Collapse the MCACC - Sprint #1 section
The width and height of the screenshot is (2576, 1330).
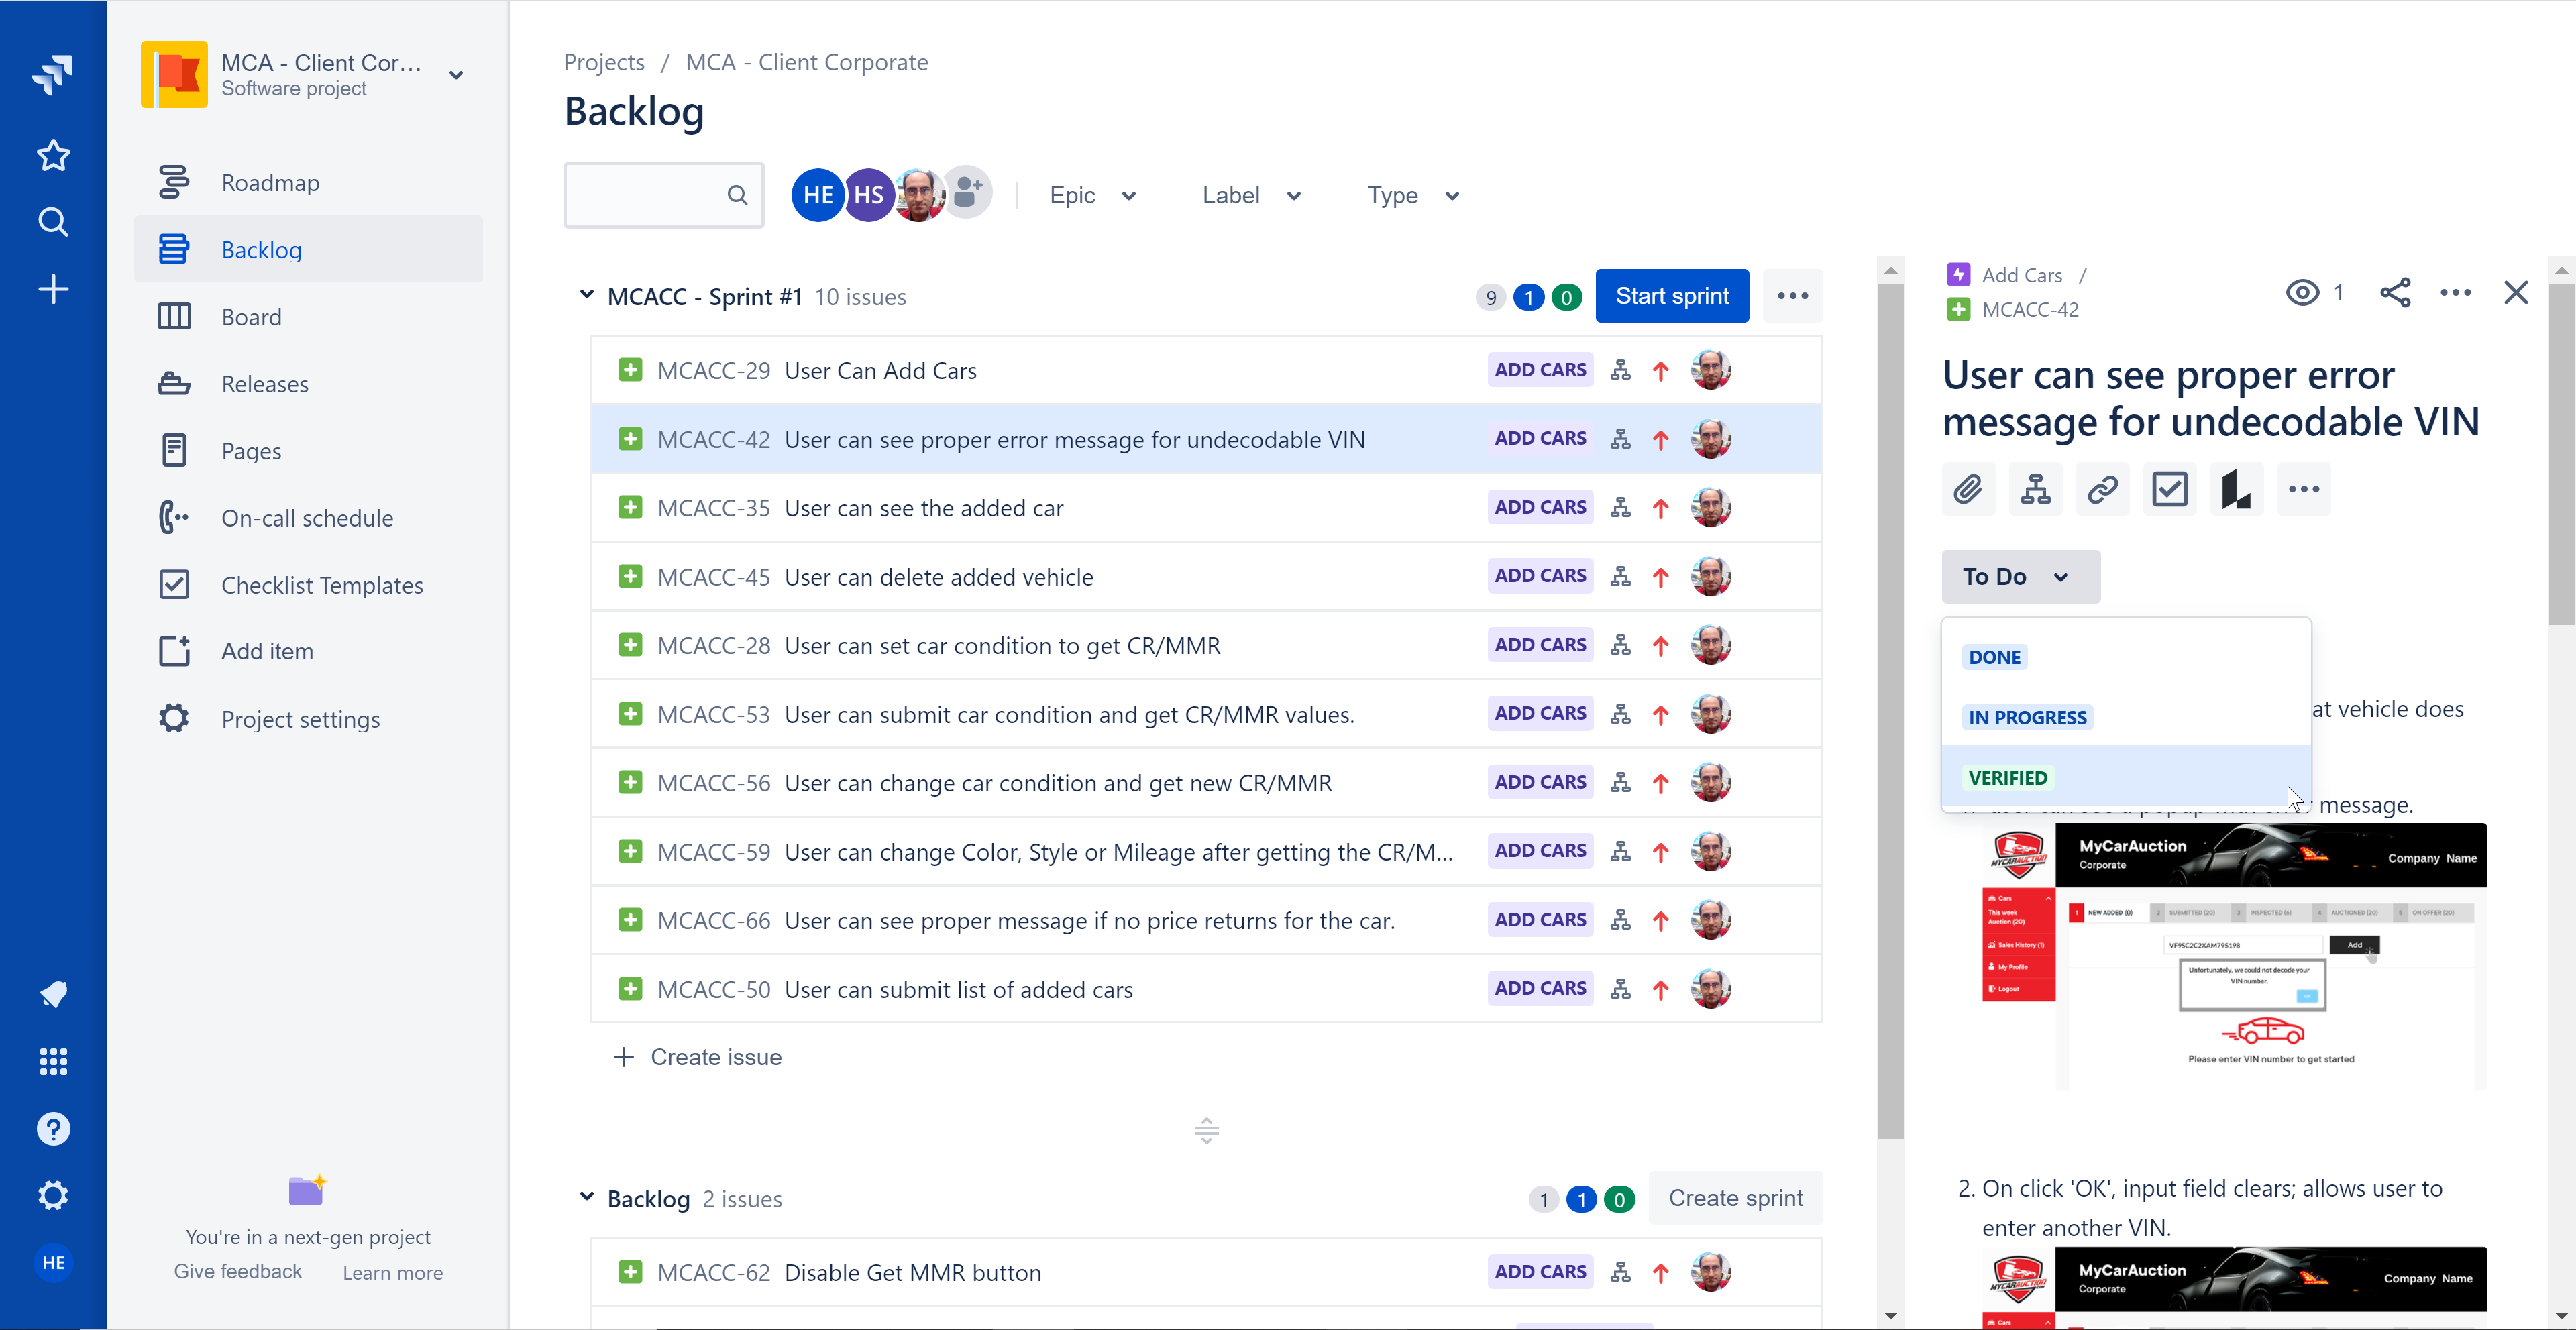pos(586,295)
